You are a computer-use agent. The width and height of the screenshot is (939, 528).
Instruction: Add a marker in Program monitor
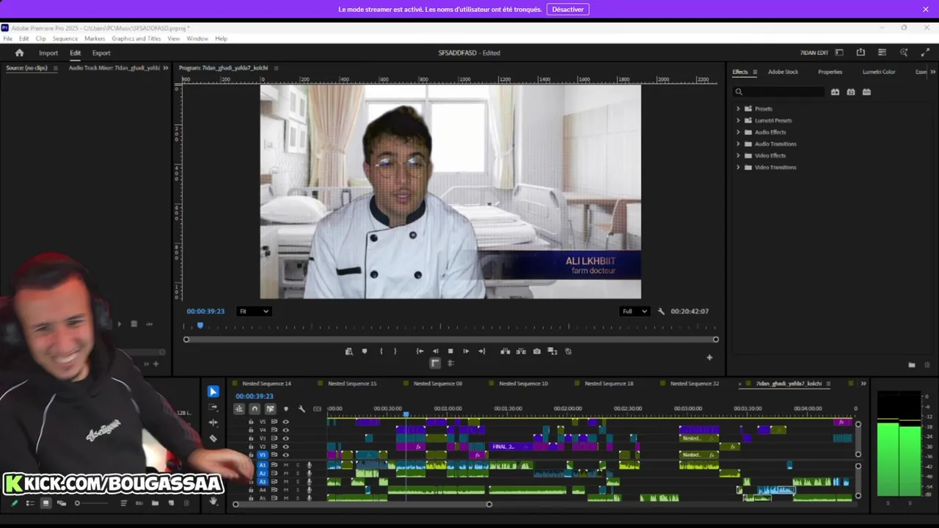pyautogui.click(x=365, y=351)
